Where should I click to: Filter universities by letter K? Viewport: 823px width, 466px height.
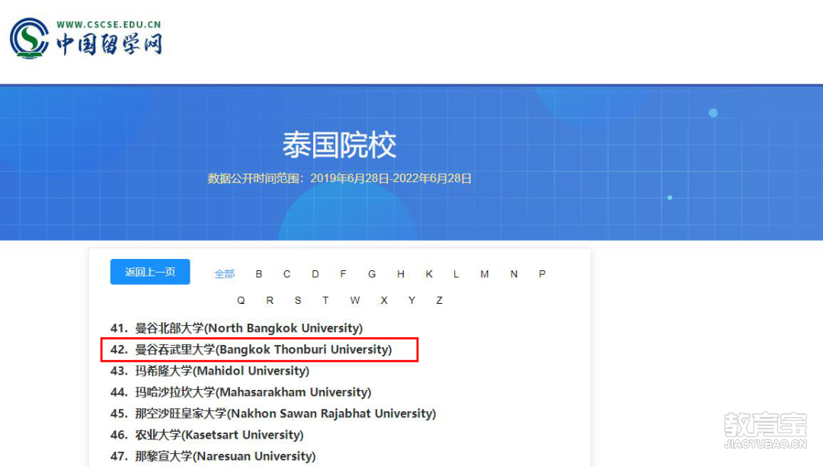point(429,273)
